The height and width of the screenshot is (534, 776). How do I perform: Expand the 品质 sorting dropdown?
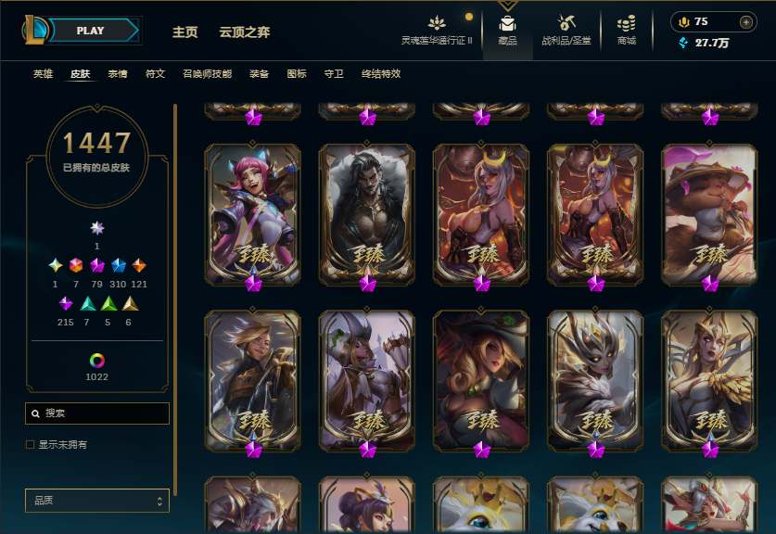coord(97,501)
